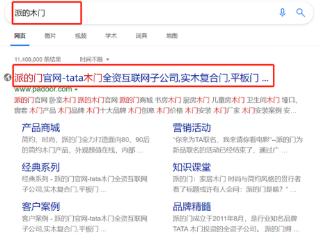The height and width of the screenshot is (243, 321).
Task: Switch to the 视频 tab
Action: coord(81,36)
